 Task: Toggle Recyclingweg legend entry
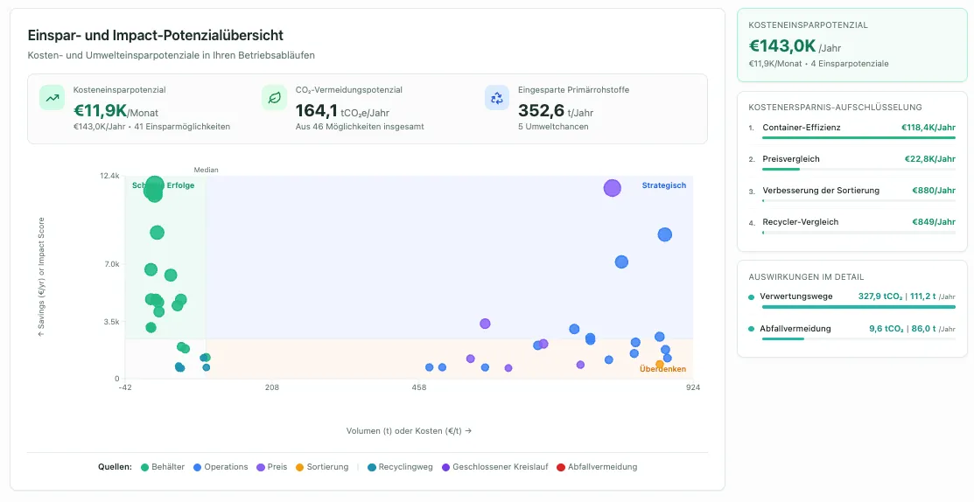[x=400, y=467]
